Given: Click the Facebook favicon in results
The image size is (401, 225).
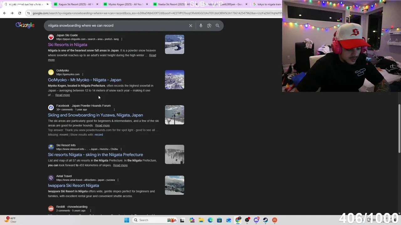Looking at the screenshot, I should [51, 107].
